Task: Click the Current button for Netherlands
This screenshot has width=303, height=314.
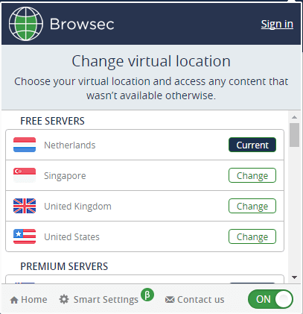Action: pyautogui.click(x=252, y=145)
